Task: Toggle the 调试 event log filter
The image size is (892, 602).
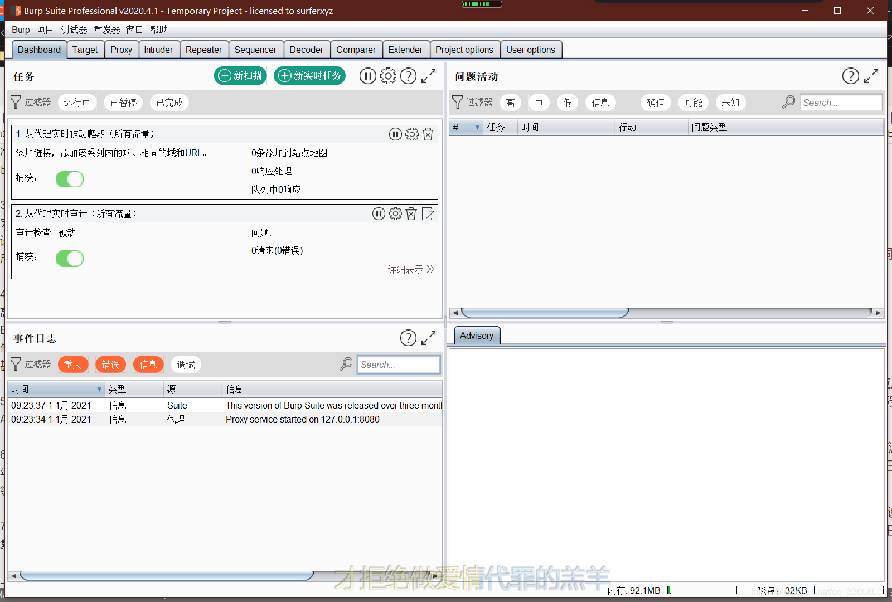Action: pyautogui.click(x=186, y=365)
